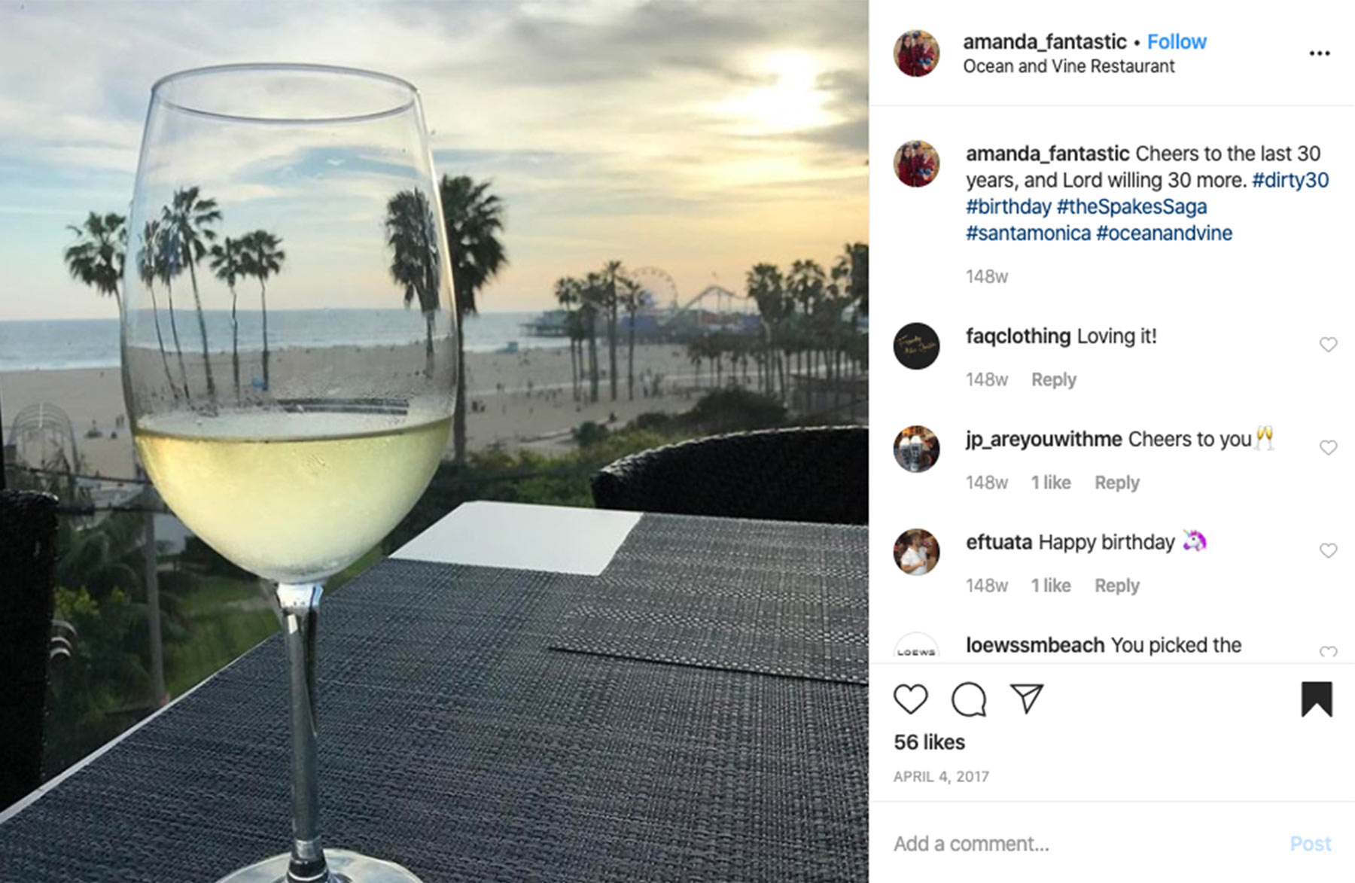Open the wine glass photo
Screen dimensions: 1355x883
click(434, 441)
